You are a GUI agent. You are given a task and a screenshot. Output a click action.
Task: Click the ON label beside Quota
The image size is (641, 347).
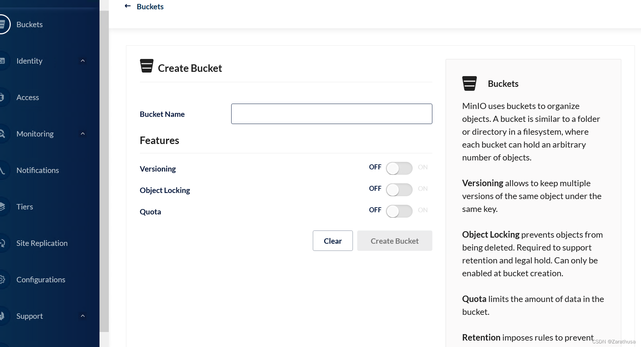423,210
